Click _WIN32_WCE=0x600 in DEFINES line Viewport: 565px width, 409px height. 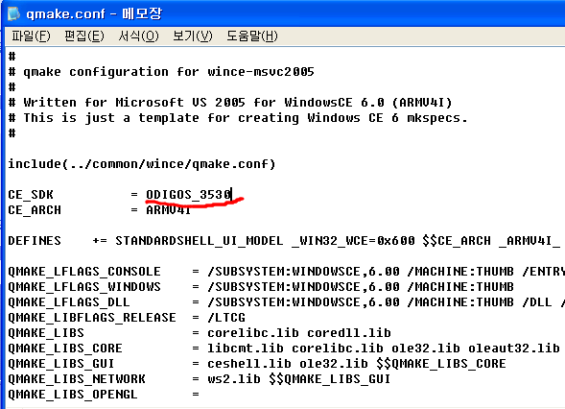pyautogui.click(x=353, y=241)
